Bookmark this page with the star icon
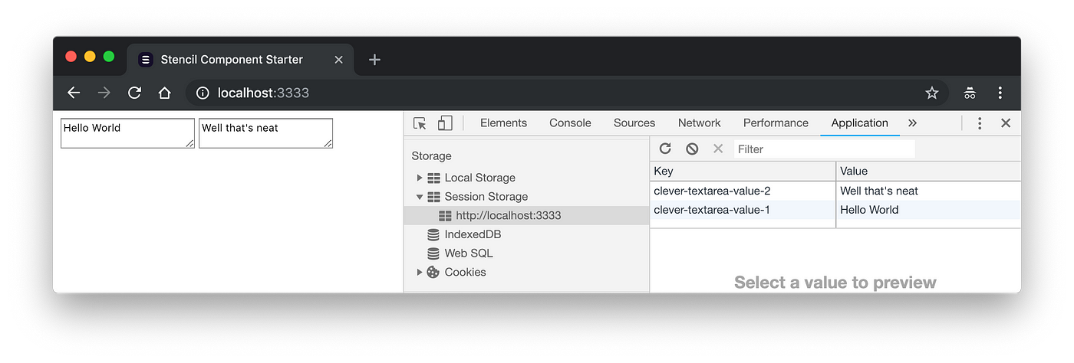Image resolution: width=1074 pixels, height=363 pixels. 932,93
